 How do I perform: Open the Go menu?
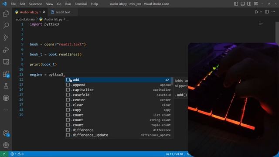59,4
